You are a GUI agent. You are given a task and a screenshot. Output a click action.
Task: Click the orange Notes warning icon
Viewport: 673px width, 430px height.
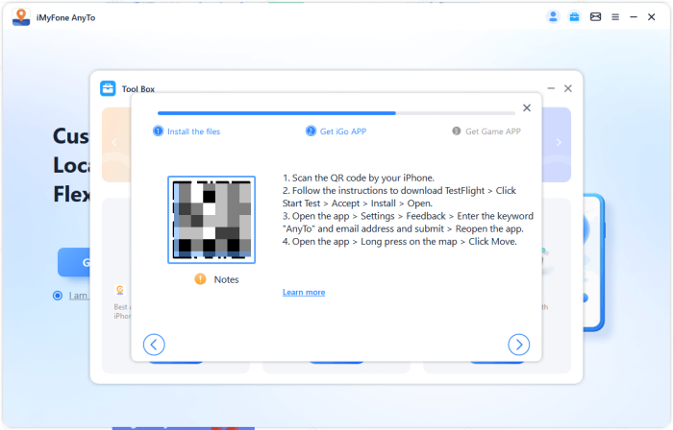pyautogui.click(x=200, y=279)
